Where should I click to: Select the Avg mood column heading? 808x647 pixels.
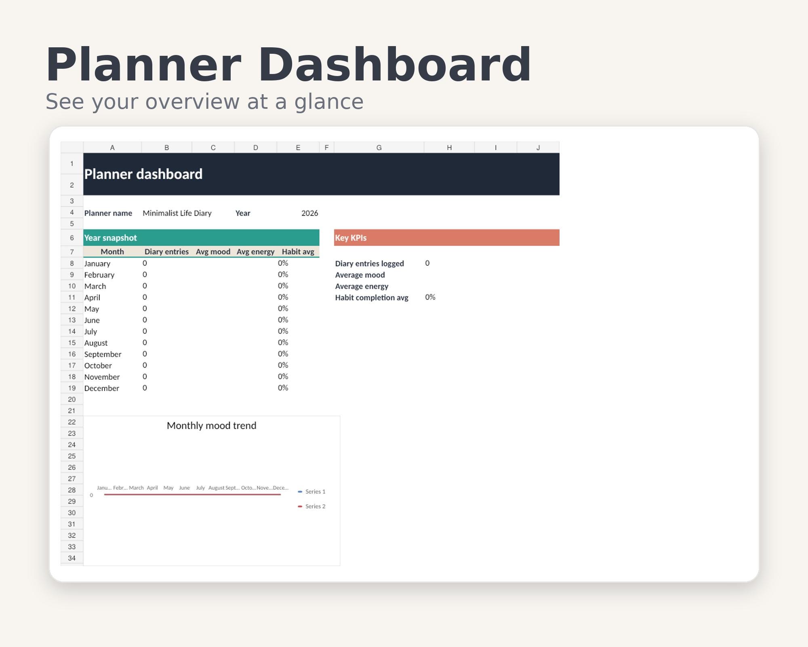pos(213,252)
